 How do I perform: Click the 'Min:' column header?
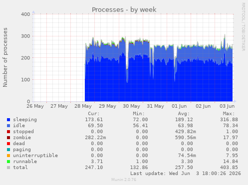pos(139,114)
